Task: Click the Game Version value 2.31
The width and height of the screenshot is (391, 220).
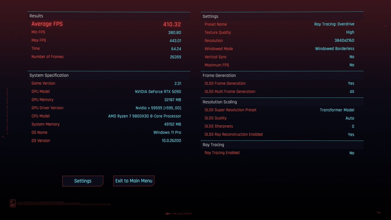Action: [178, 84]
